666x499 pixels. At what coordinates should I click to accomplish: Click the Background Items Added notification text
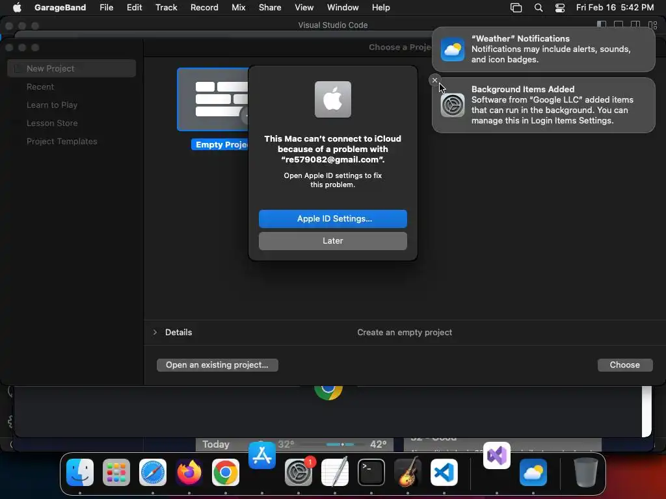coord(552,105)
